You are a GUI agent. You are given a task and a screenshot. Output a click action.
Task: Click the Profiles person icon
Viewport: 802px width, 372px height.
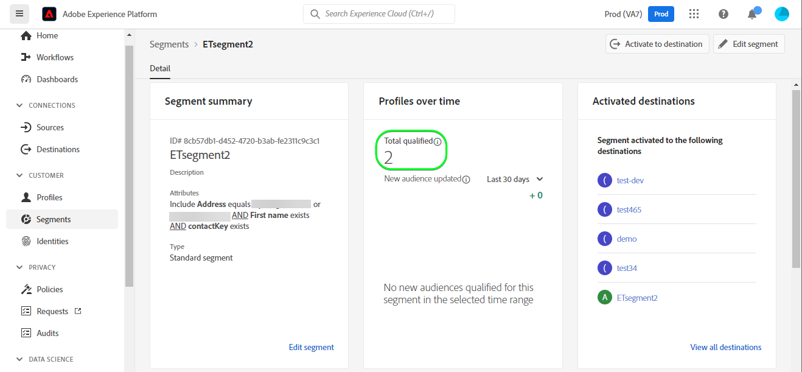(26, 197)
